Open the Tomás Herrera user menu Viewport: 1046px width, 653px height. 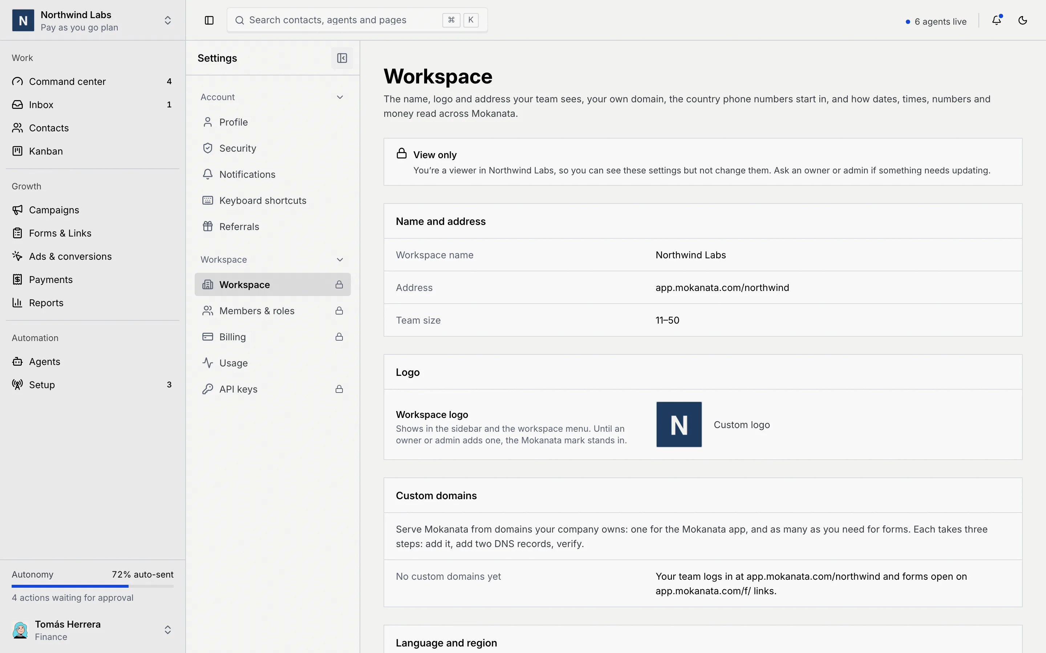(93, 630)
